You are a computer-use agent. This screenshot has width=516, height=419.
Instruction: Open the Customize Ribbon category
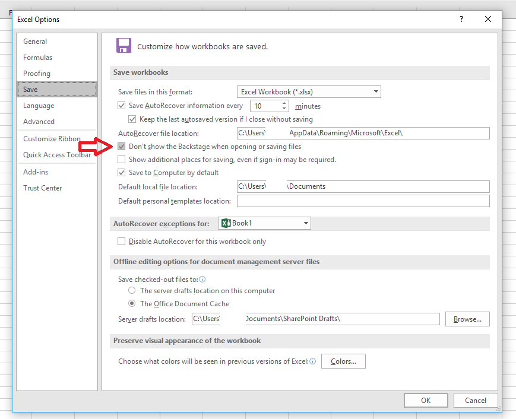57,139
